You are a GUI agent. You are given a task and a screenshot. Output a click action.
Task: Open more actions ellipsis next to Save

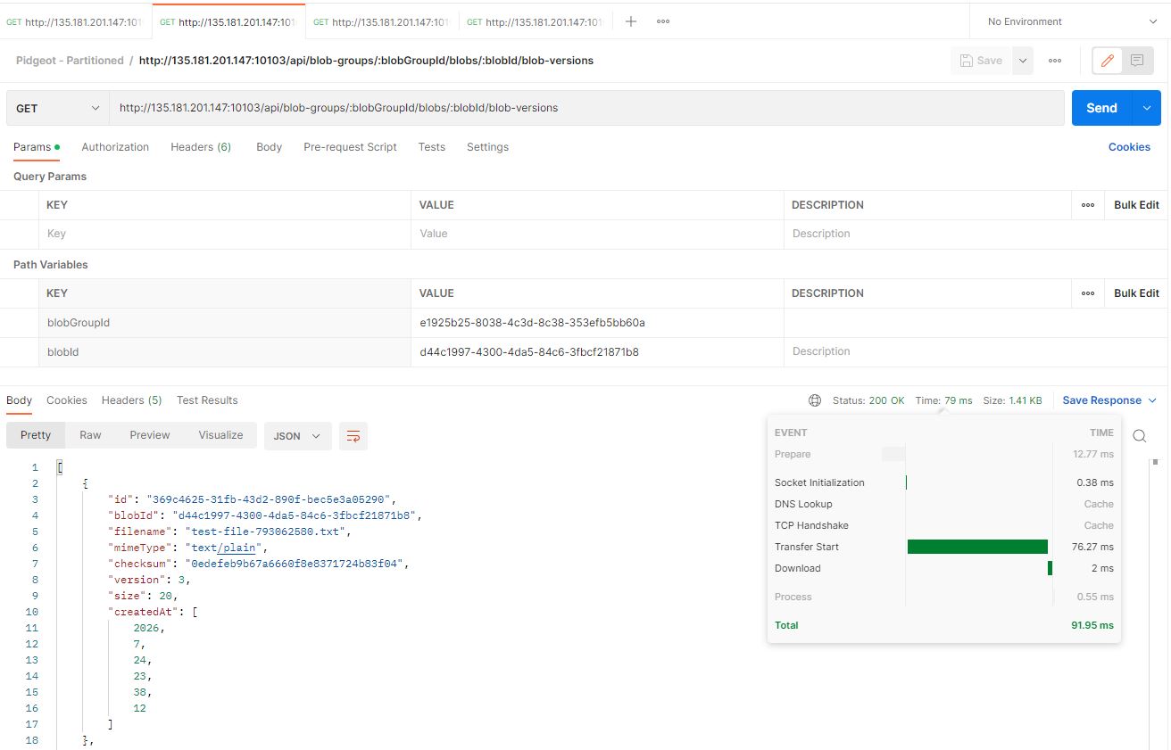pos(1055,61)
